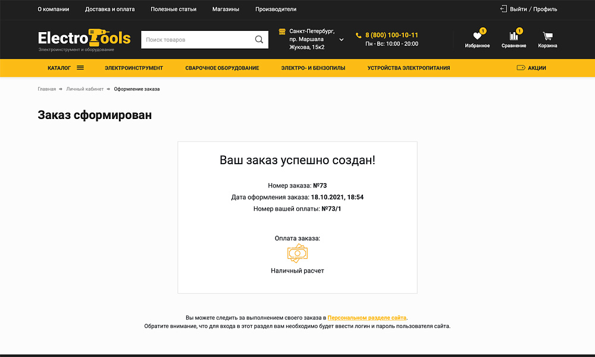This screenshot has height=357, width=595.
Task: Click the search magnifier icon
Action: coord(259,39)
